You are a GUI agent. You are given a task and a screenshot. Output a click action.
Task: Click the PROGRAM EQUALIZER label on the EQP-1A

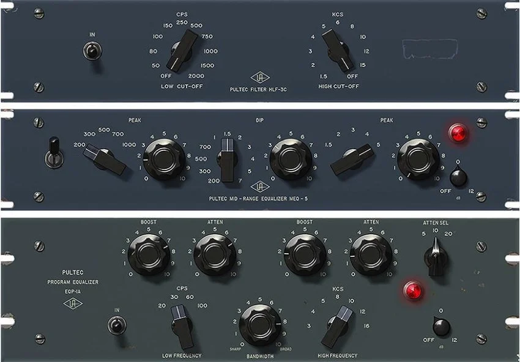click(73, 282)
